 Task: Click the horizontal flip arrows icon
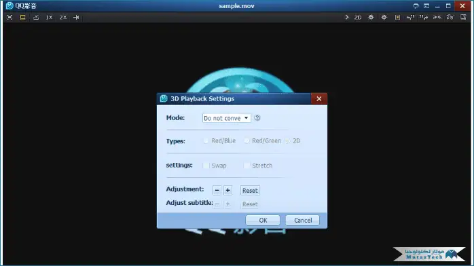[x=437, y=17]
